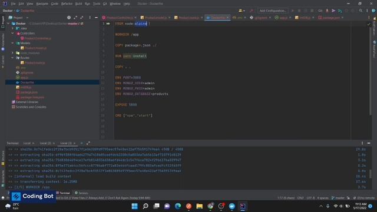Screen dimensions: 377x212
Task: Click the select opened file target icon
Action: [x=69, y=18]
